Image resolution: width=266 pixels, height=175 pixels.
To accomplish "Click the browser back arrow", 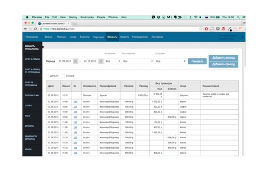I will click(25, 29).
